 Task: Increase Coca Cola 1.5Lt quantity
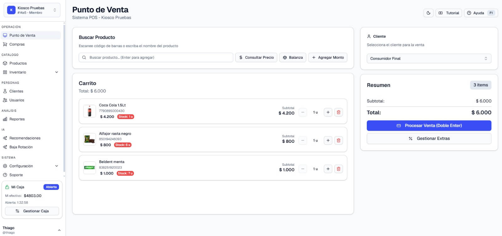[328, 112]
